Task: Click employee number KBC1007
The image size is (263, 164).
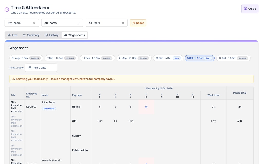Action: (31, 107)
